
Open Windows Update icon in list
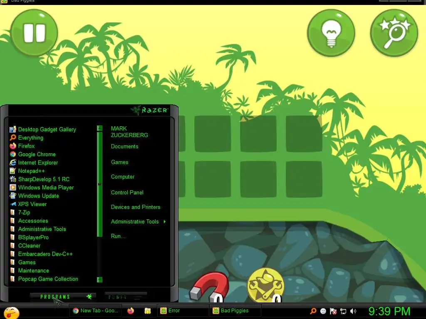(13, 196)
